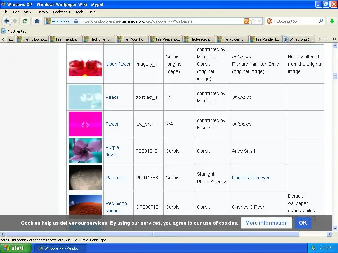Screen dimensions: 338x253
Task: Open the RSS feed icon in address bar
Action: pos(246,21)
